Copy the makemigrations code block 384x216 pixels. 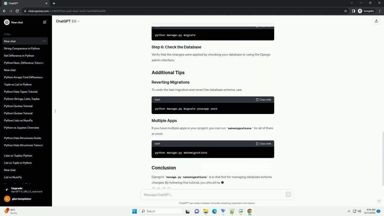[263, 144]
